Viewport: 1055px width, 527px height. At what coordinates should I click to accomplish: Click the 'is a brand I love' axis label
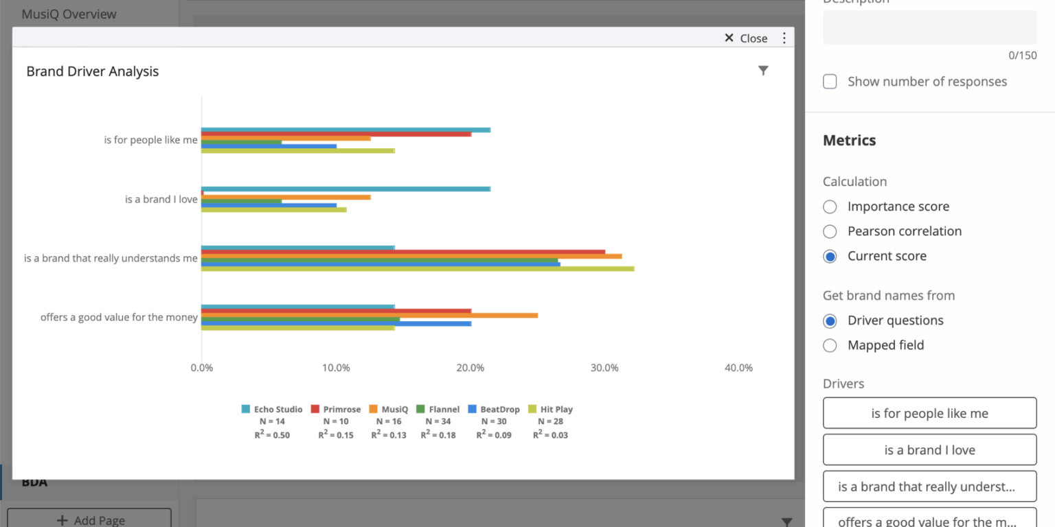coord(161,200)
